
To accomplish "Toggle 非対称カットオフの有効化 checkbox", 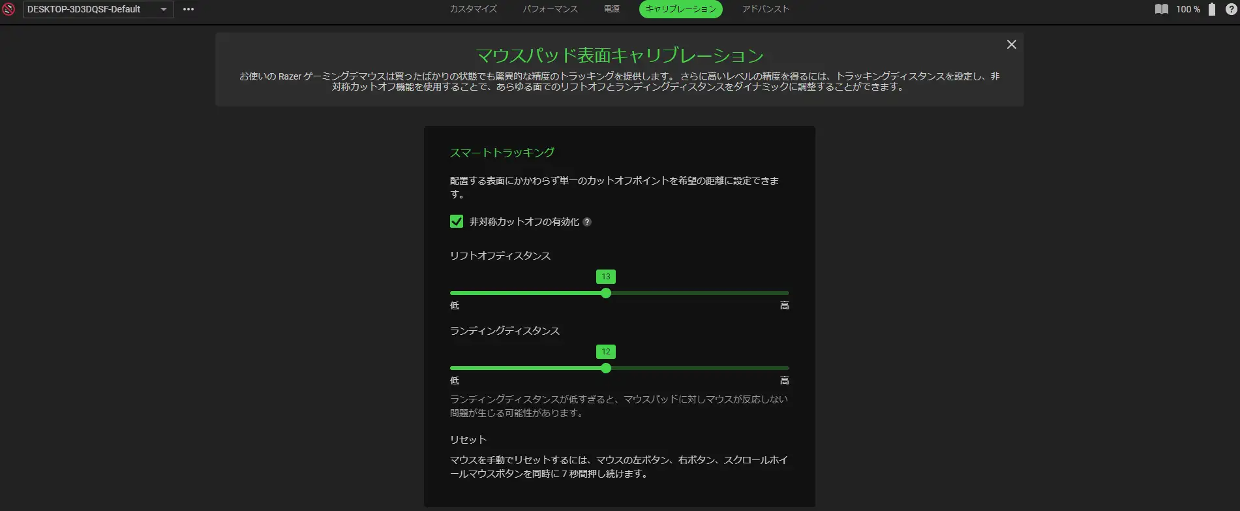I will point(457,221).
